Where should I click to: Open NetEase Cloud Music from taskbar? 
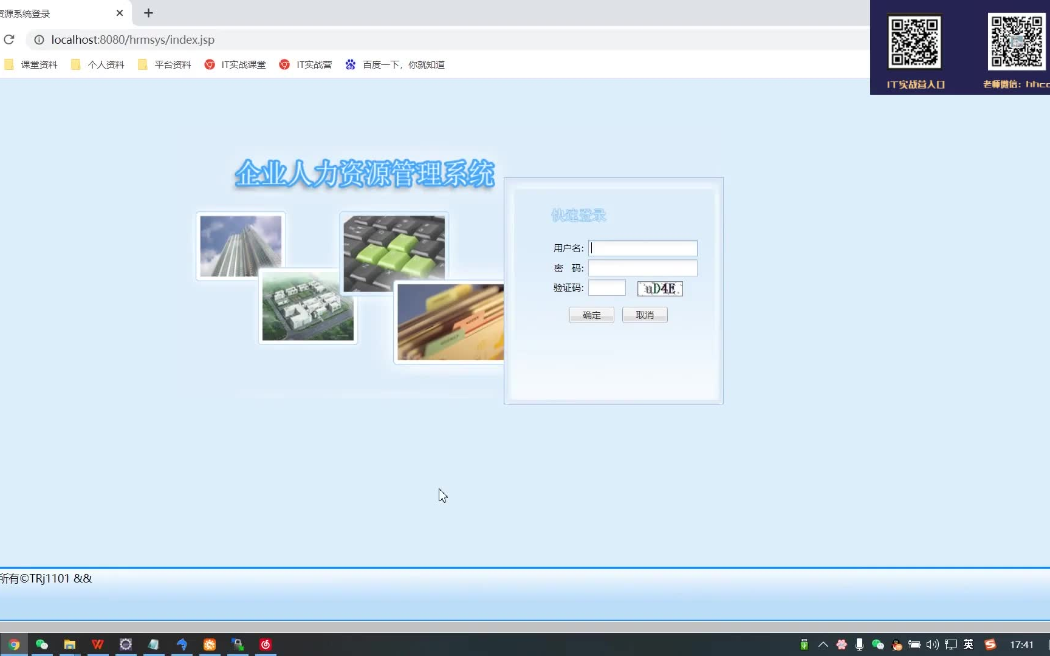[266, 644]
